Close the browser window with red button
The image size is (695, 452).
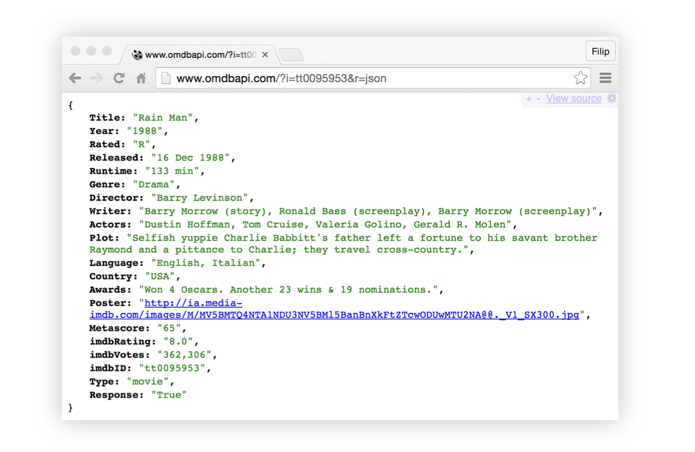75,51
